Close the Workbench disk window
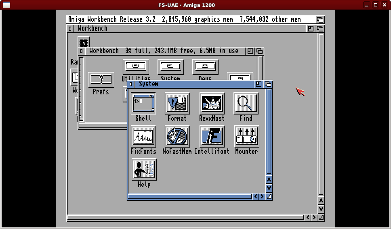Image resolution: width=391 pixels, height=229 pixels. [x=81, y=51]
